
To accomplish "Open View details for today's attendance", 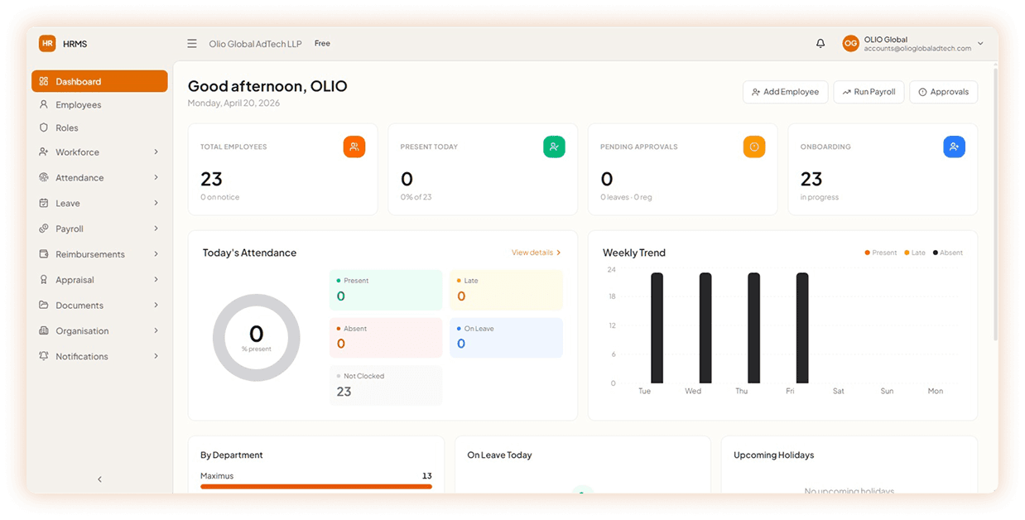I will (x=537, y=253).
